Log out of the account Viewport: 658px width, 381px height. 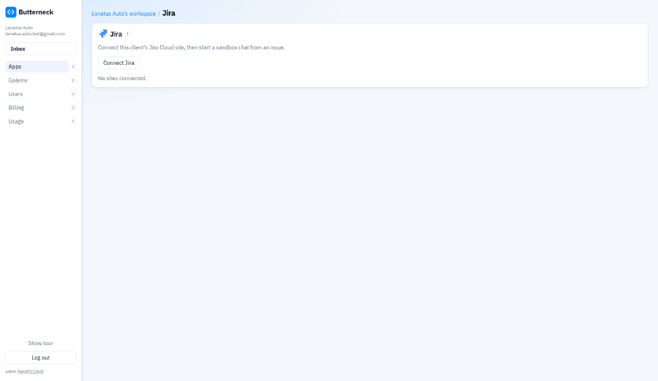click(x=40, y=357)
